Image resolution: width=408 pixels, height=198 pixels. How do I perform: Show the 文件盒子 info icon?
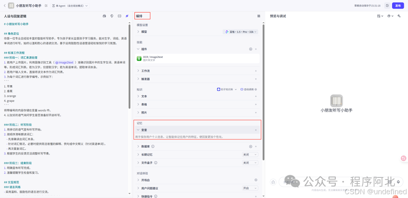tap(156, 163)
